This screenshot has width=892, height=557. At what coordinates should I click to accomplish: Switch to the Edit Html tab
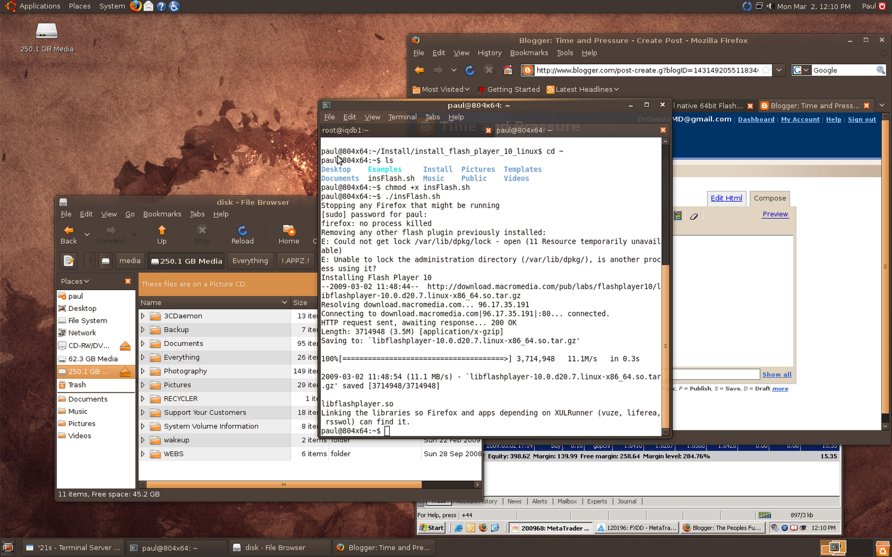point(726,198)
